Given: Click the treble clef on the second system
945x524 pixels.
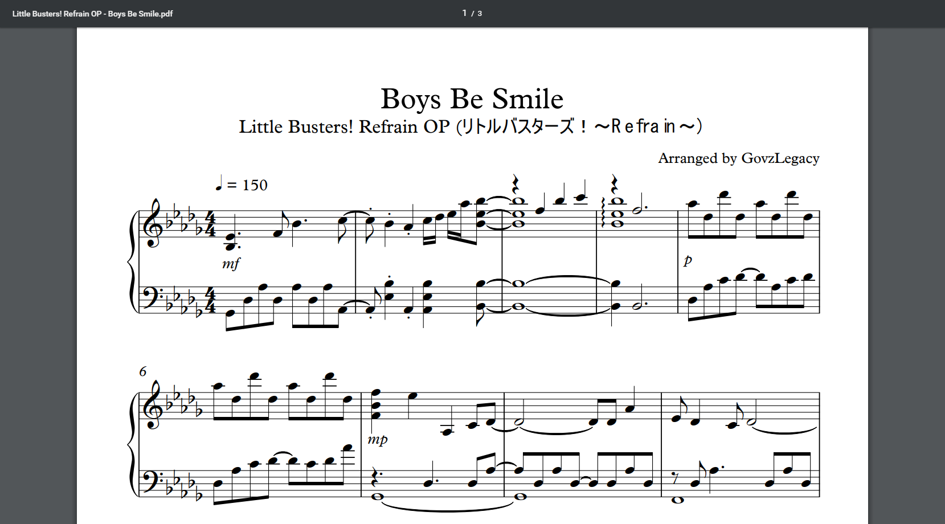Looking at the screenshot, I should point(153,406).
